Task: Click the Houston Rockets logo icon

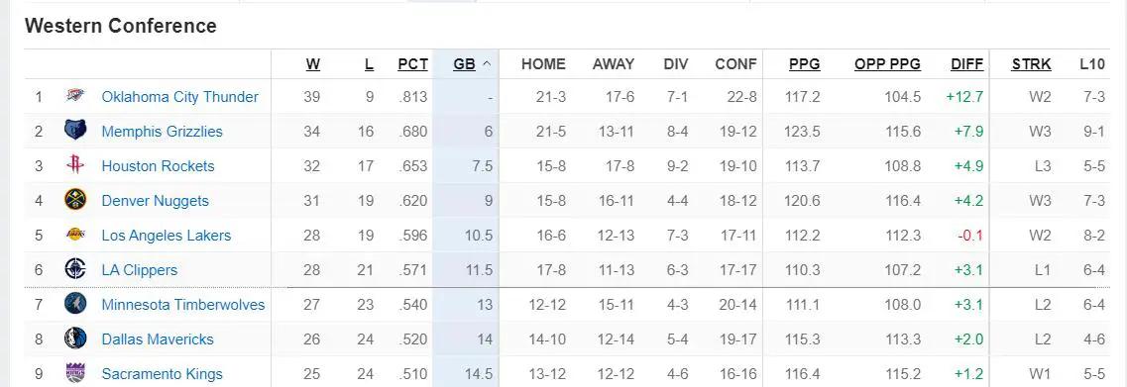Action: [75, 165]
